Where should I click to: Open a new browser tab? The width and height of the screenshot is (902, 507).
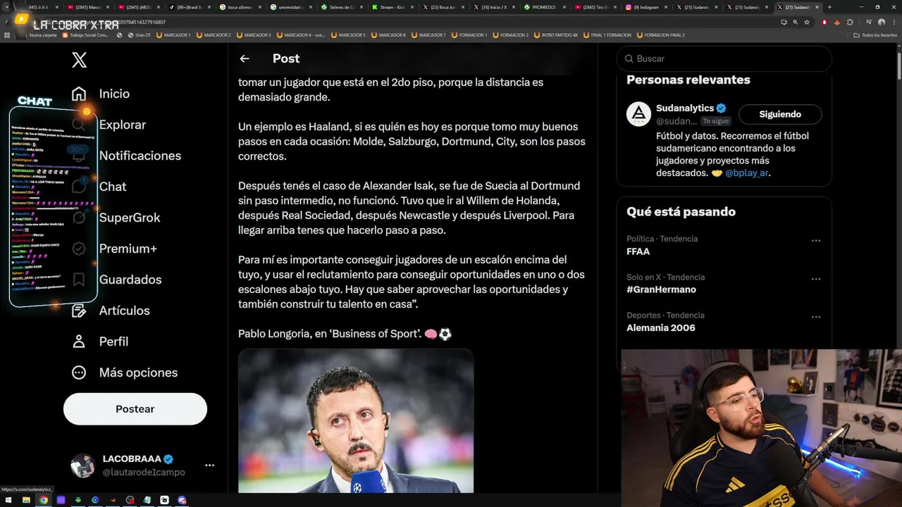(x=829, y=7)
